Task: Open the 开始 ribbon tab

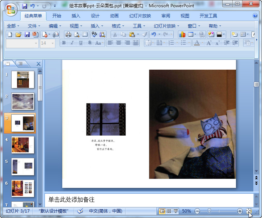Action: click(57, 16)
